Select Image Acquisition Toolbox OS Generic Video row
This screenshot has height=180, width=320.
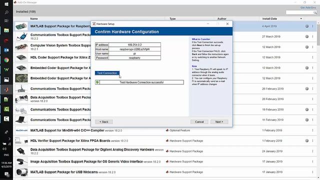[x=165, y=161]
